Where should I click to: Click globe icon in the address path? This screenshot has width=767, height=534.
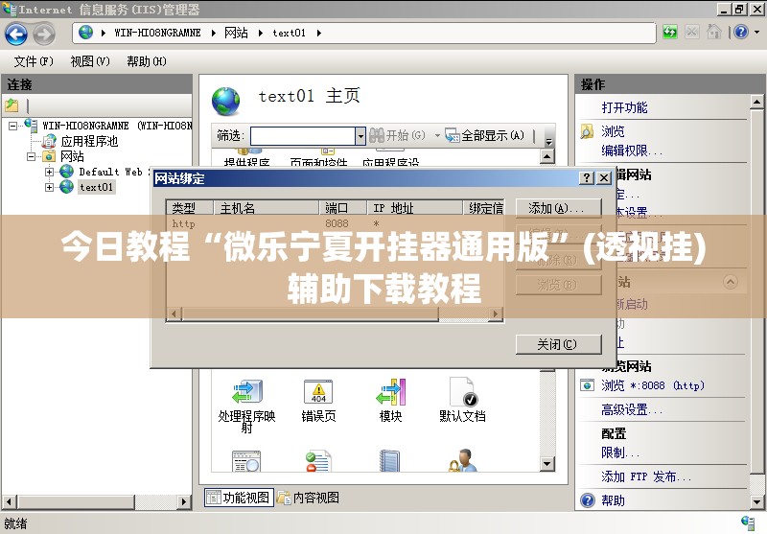coord(85,33)
